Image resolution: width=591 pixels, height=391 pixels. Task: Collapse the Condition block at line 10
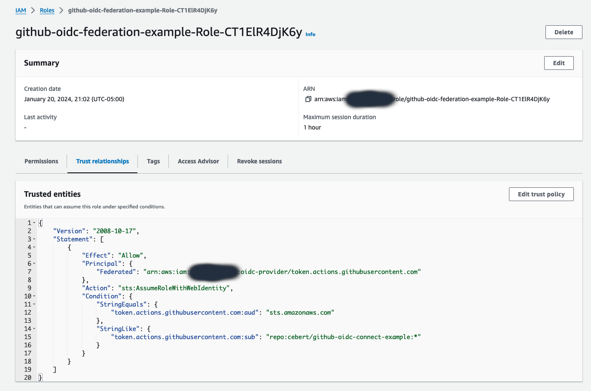[35, 296]
